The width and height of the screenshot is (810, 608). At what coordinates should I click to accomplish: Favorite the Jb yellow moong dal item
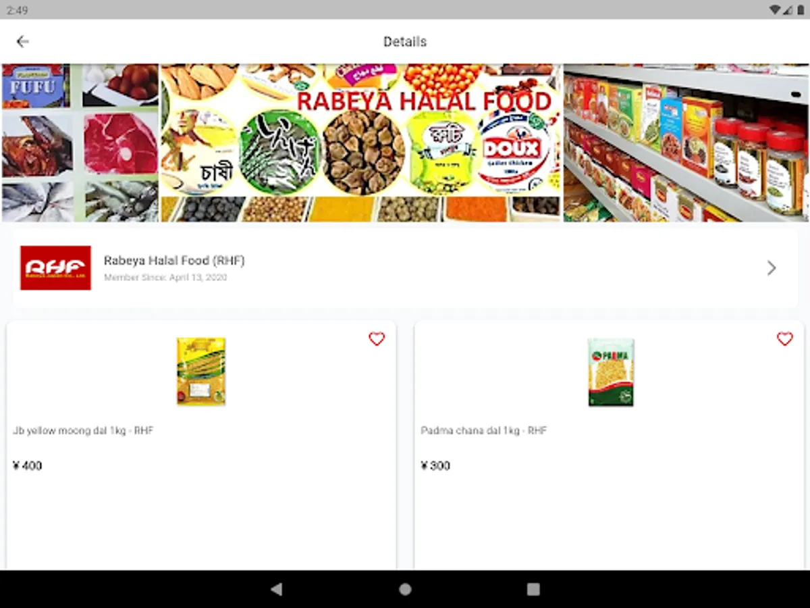[377, 339]
